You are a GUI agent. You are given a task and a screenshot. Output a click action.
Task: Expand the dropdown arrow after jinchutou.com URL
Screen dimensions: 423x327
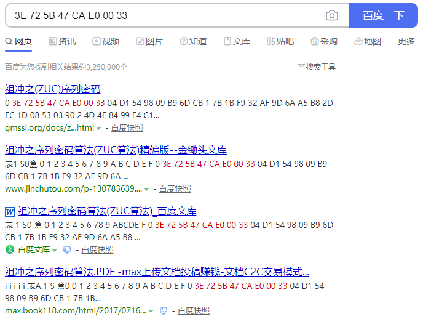[146, 190]
